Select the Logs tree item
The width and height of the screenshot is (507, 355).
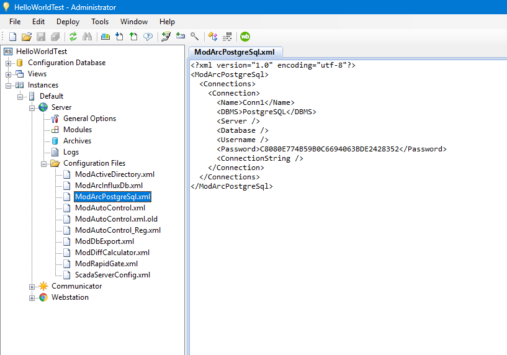coord(71,152)
